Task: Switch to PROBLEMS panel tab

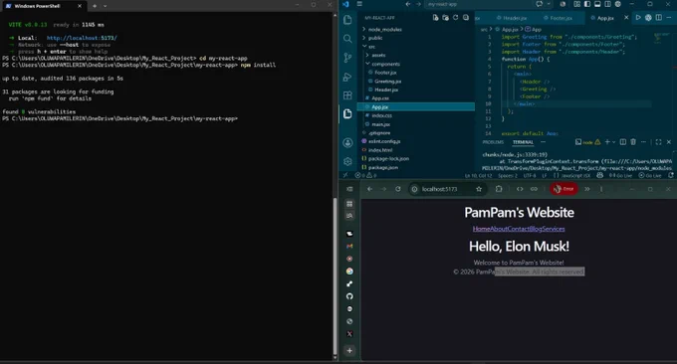Action: point(493,142)
